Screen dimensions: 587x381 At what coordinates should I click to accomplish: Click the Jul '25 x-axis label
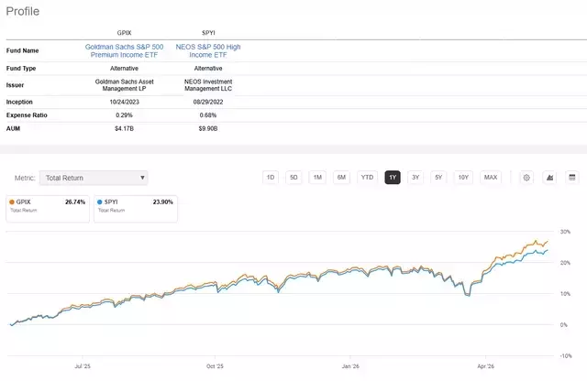(x=83, y=366)
